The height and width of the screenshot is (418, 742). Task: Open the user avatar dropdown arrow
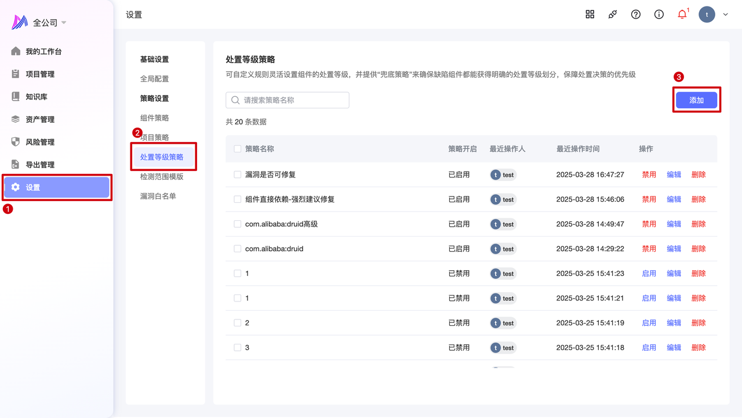click(725, 14)
